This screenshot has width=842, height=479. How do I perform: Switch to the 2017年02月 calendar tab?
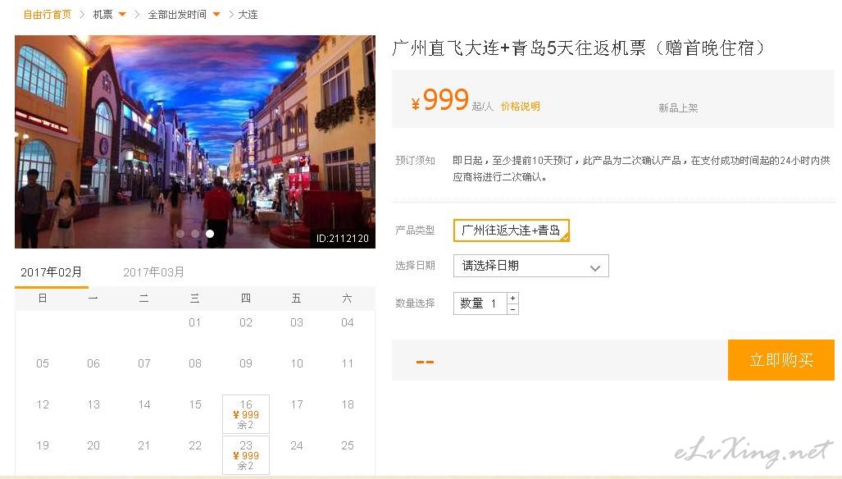click(51, 272)
